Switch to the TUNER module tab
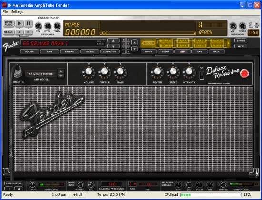The height and width of the screenshot is (200, 262). (149, 51)
